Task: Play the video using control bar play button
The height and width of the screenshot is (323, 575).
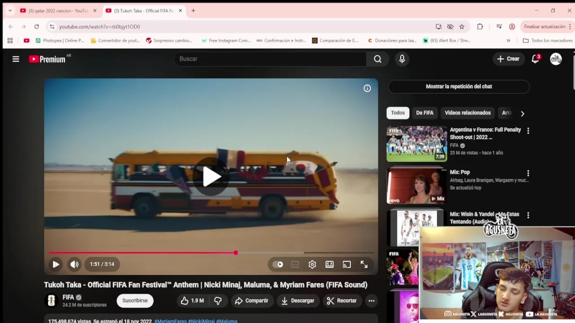Action: [x=56, y=264]
